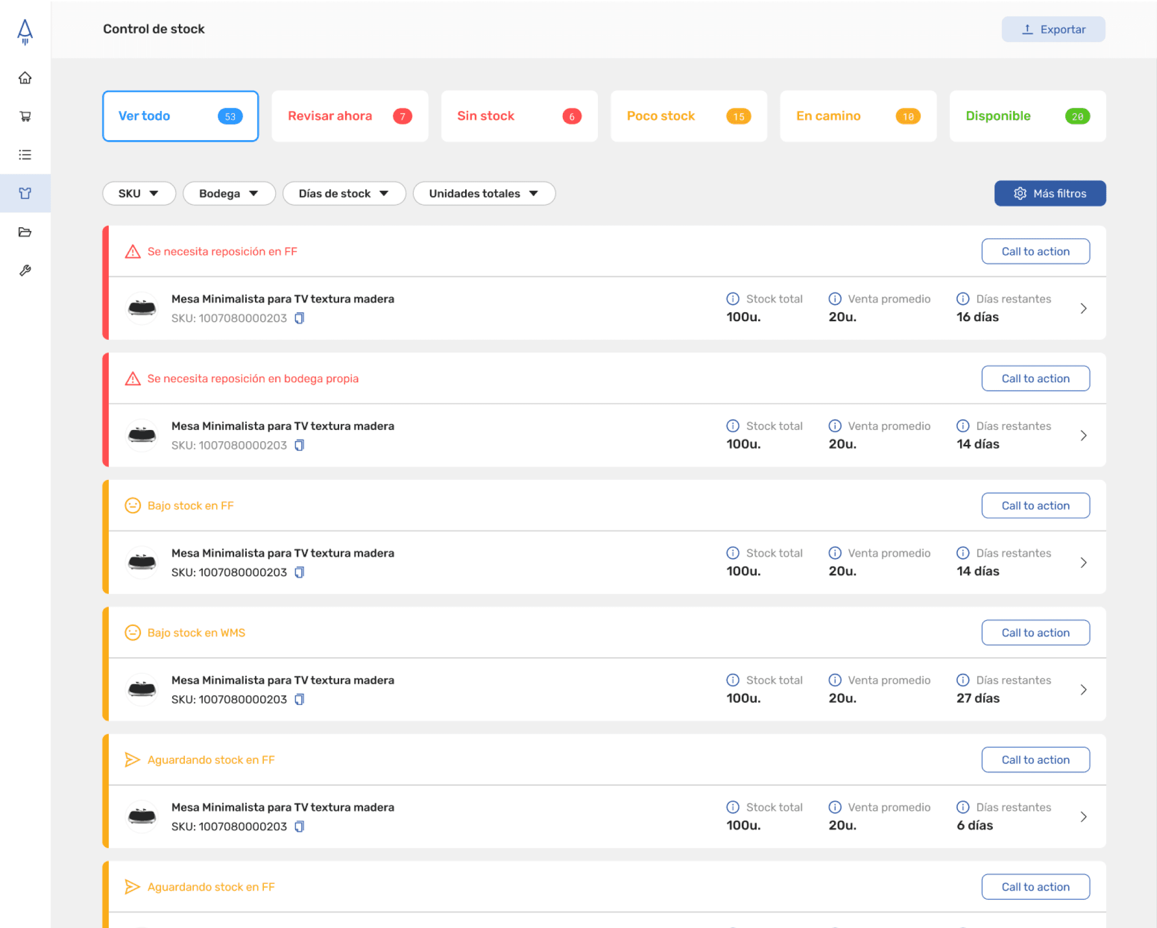Image resolution: width=1157 pixels, height=928 pixels.
Task: Click the 'Bajo stock en WMS' status label
Action: [x=196, y=633]
